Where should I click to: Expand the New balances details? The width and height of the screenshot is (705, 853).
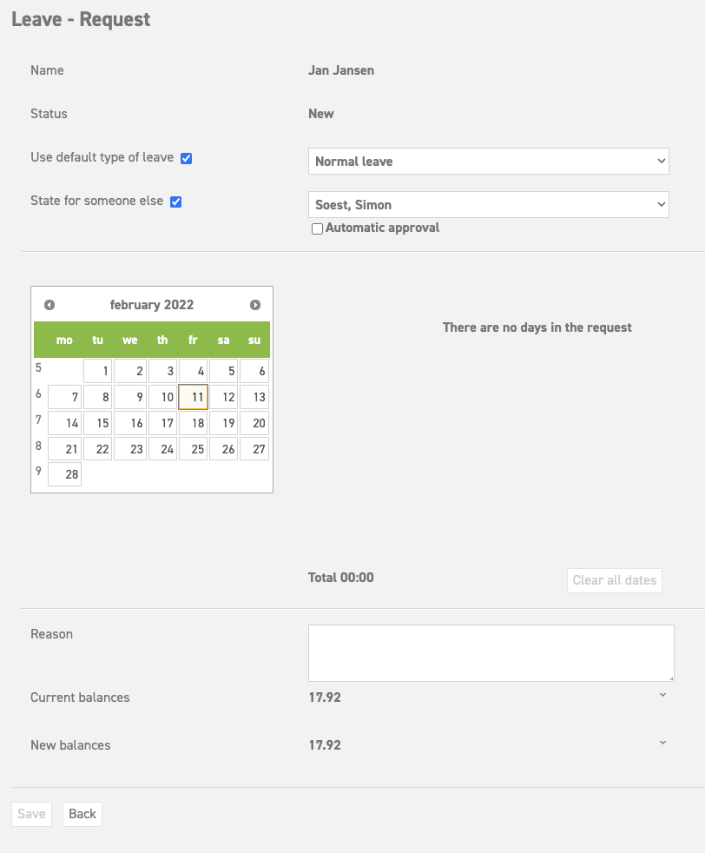click(662, 743)
